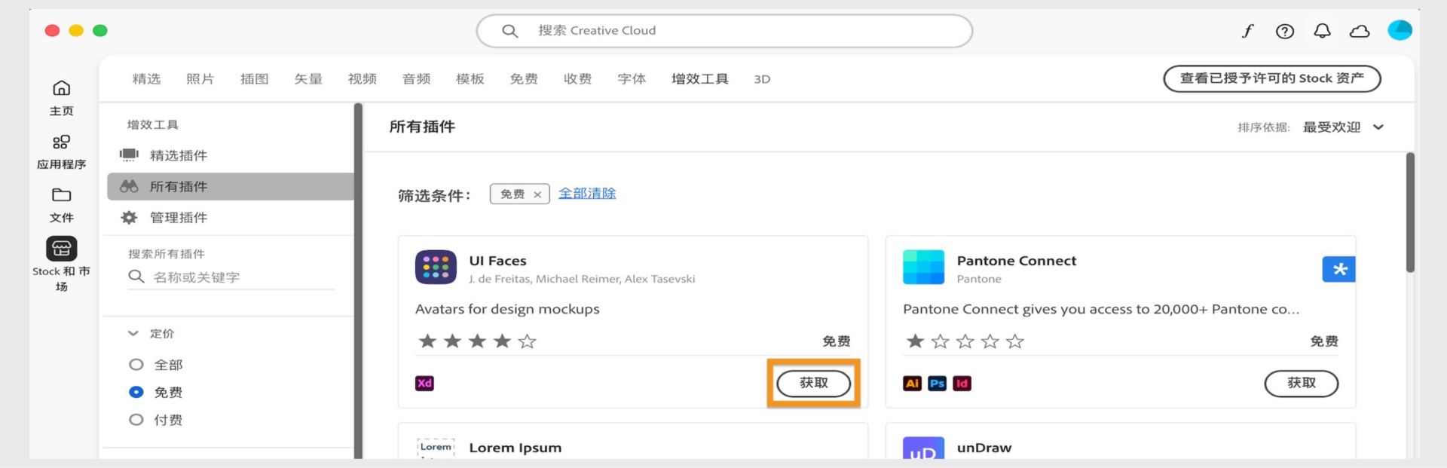Switch to the 3D tab
The height and width of the screenshot is (468, 1447).
pos(762,79)
